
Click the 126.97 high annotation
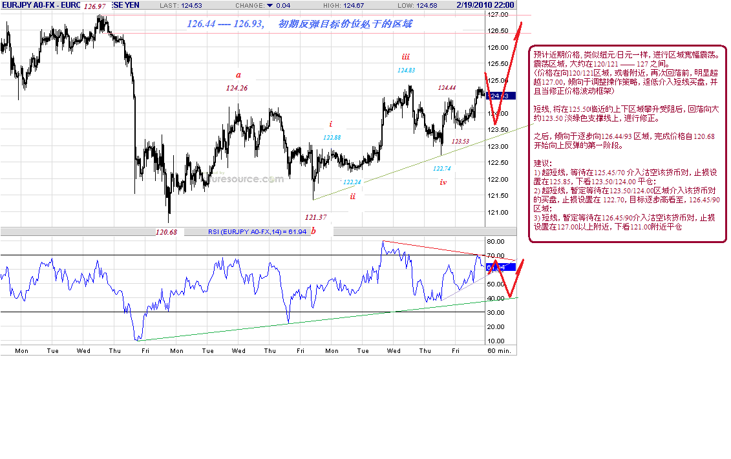94,6
